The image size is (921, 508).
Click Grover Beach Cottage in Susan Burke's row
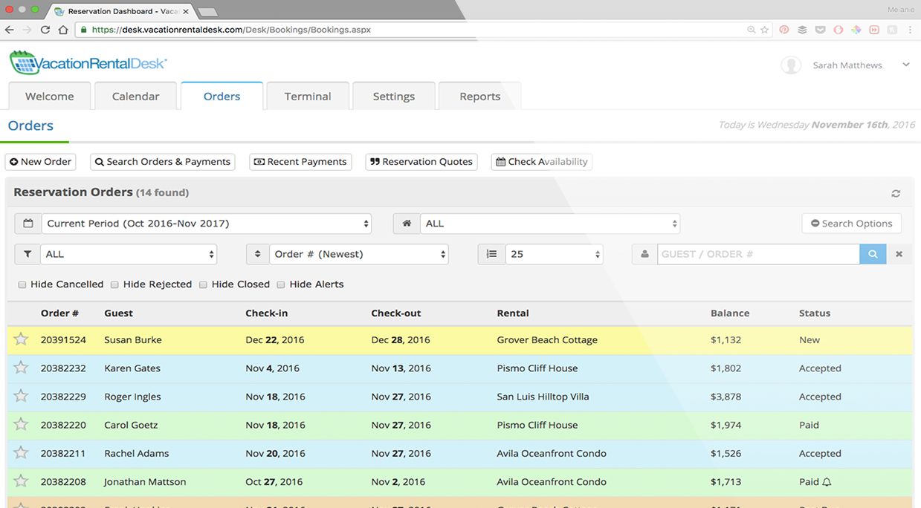[547, 340]
